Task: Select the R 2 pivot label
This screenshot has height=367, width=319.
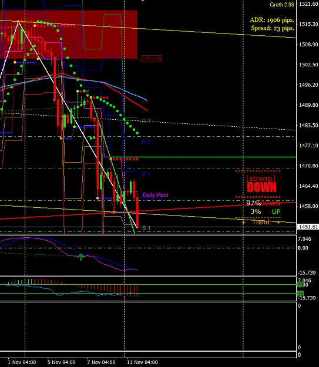Action: tap(146, 142)
